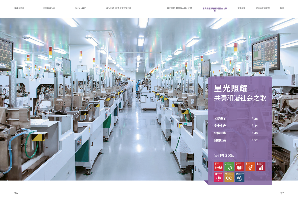Open 伙伴共赢 section on page 48
The image size is (298, 202).
220,133
